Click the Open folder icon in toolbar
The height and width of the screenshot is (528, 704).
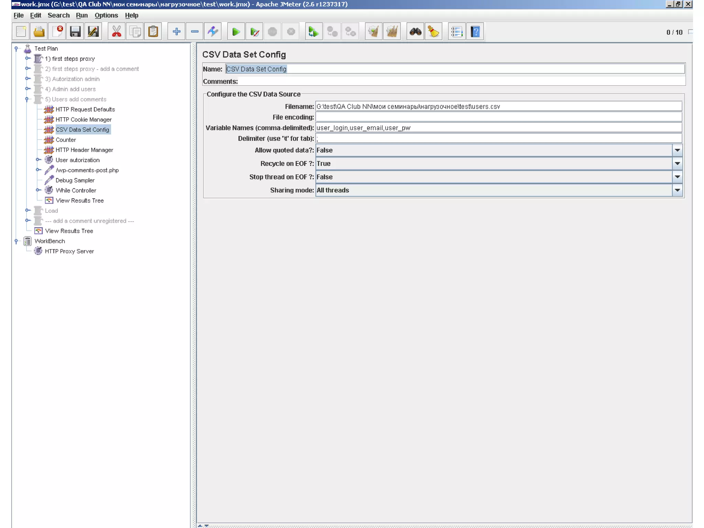click(39, 32)
